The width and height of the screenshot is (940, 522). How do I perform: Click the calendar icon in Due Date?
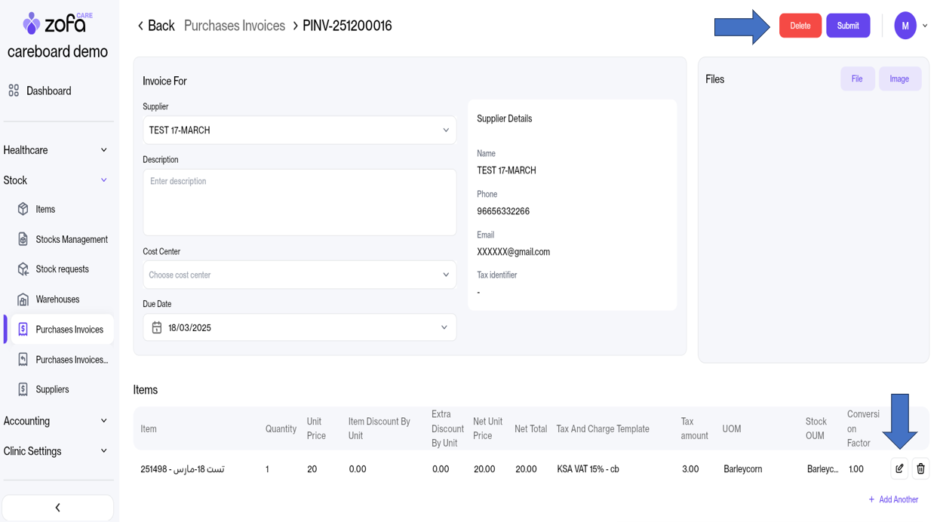157,328
